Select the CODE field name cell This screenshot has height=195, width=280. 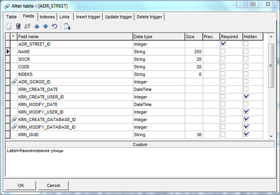(x=75, y=67)
